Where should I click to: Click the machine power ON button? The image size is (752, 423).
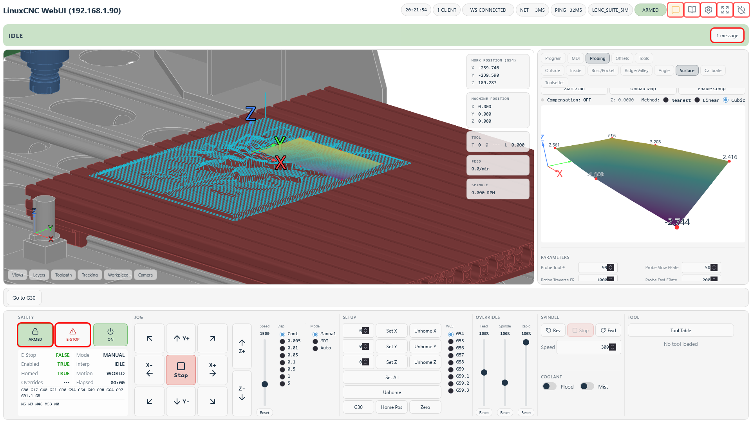(110, 334)
